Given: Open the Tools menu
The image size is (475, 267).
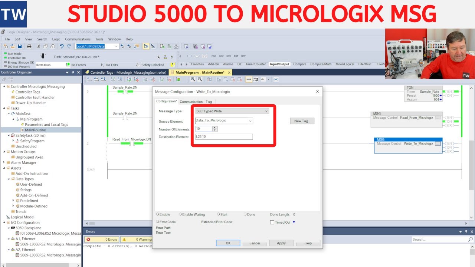Looking at the screenshot, I should [99, 39].
